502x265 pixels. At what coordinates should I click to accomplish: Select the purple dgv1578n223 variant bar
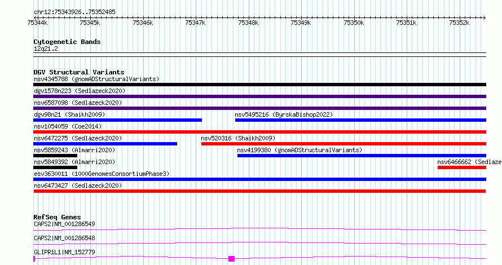point(259,96)
